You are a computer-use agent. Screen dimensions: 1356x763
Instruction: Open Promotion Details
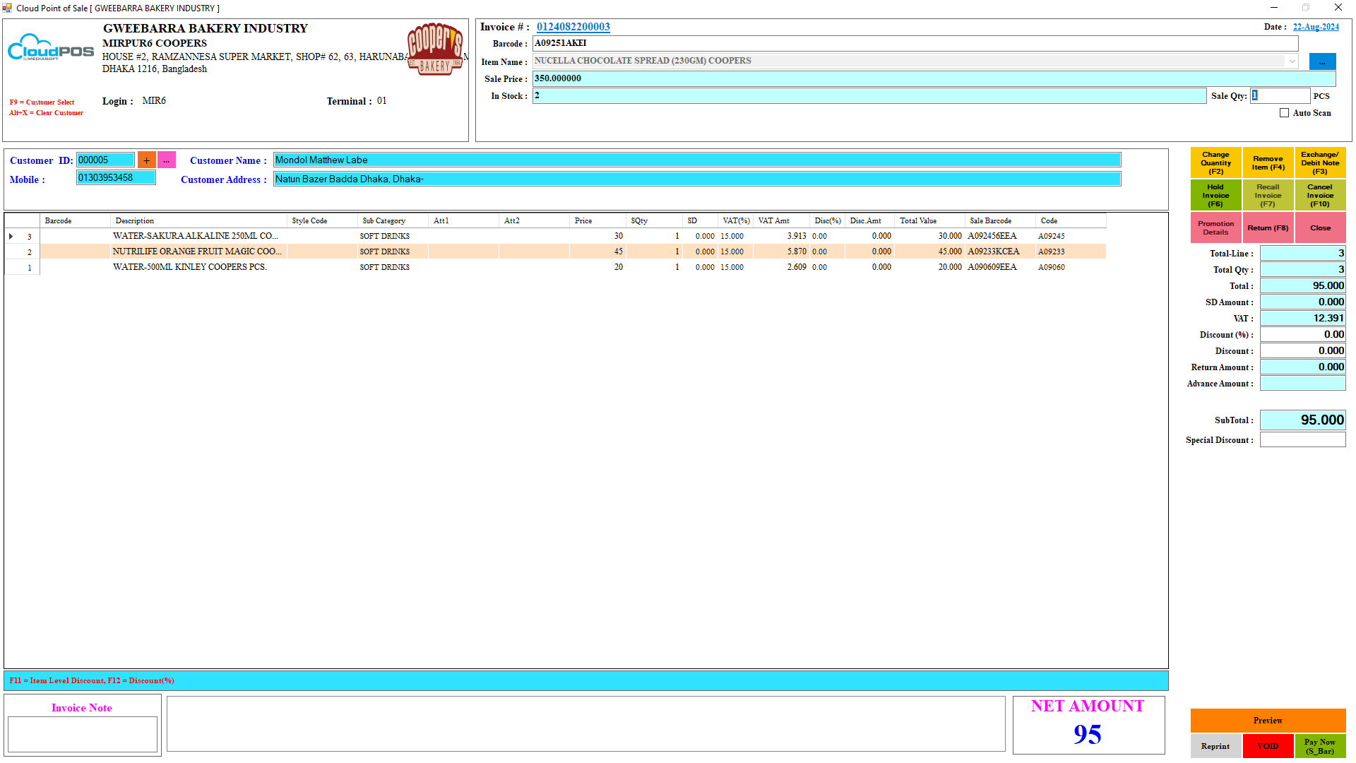[x=1215, y=228]
